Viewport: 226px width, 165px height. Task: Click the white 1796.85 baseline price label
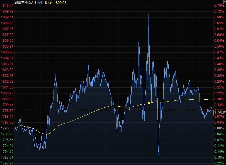point(7,128)
